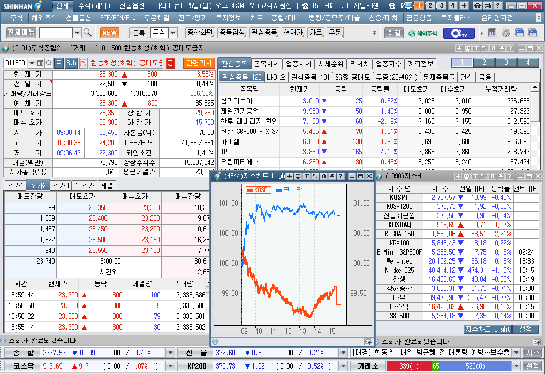
Task: Switch to virtual screen 2 in title bar
Action: pos(430,5)
